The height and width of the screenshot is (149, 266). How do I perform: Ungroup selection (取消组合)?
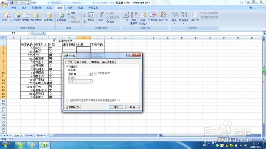[184, 18]
